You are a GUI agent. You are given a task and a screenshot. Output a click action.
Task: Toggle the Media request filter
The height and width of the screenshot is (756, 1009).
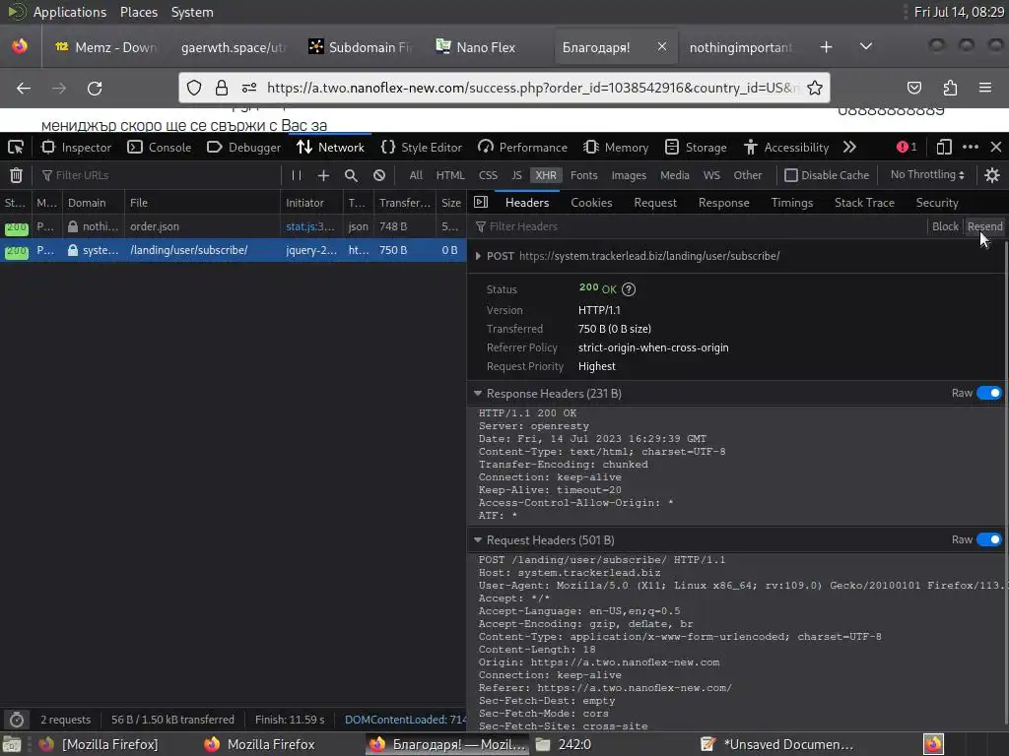(674, 175)
